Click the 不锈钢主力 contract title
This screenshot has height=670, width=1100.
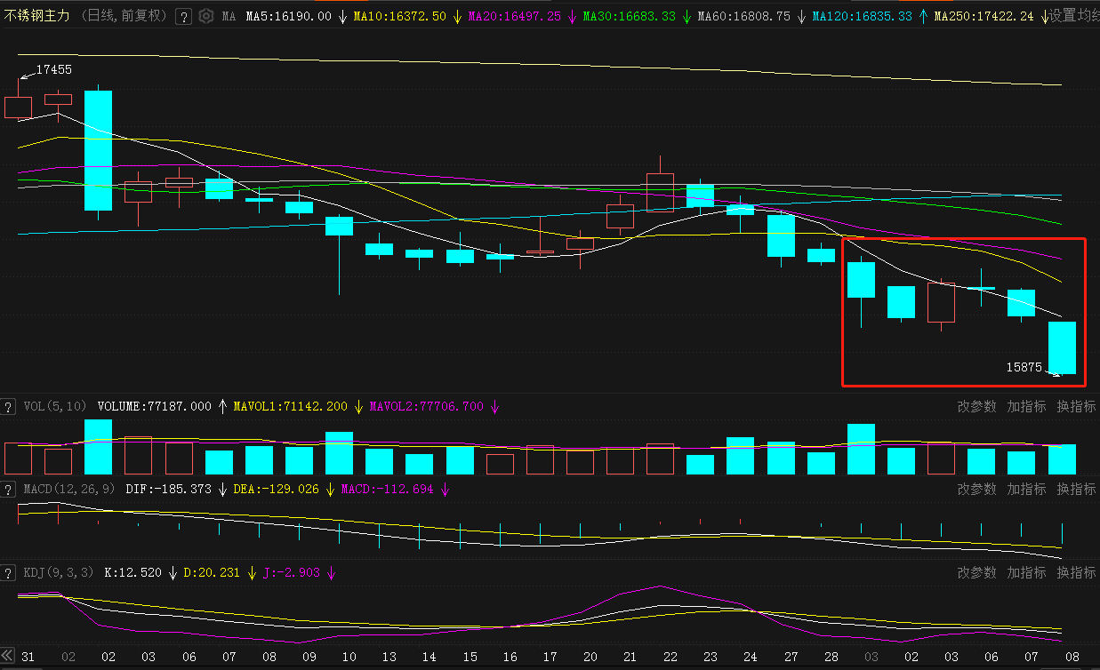[38, 16]
